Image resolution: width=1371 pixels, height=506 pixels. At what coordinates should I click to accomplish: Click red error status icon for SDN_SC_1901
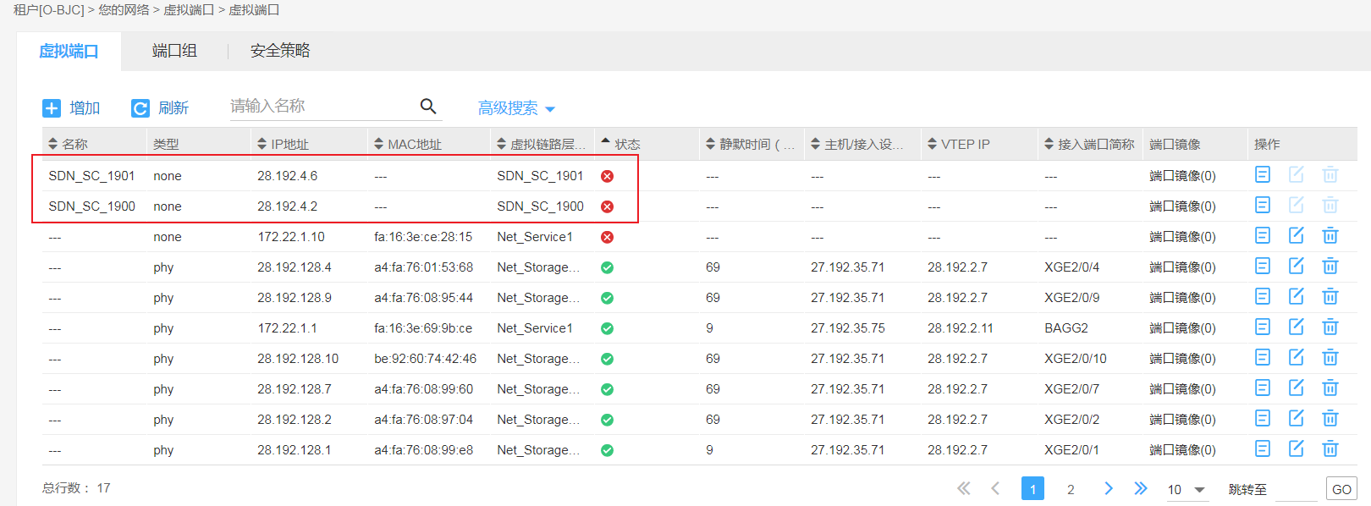[x=607, y=176]
